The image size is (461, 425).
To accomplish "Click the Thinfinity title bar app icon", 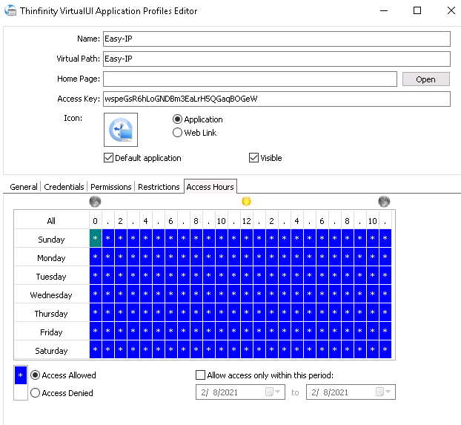I will (10, 10).
